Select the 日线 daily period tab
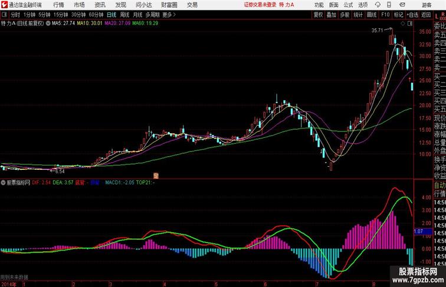 (112, 15)
